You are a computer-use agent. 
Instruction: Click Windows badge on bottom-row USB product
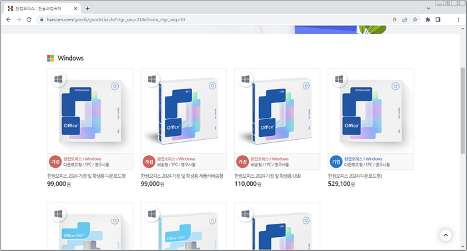[246, 214]
